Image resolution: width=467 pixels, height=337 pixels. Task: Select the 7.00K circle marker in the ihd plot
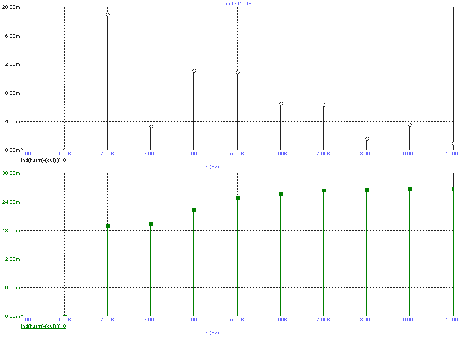[x=324, y=105]
